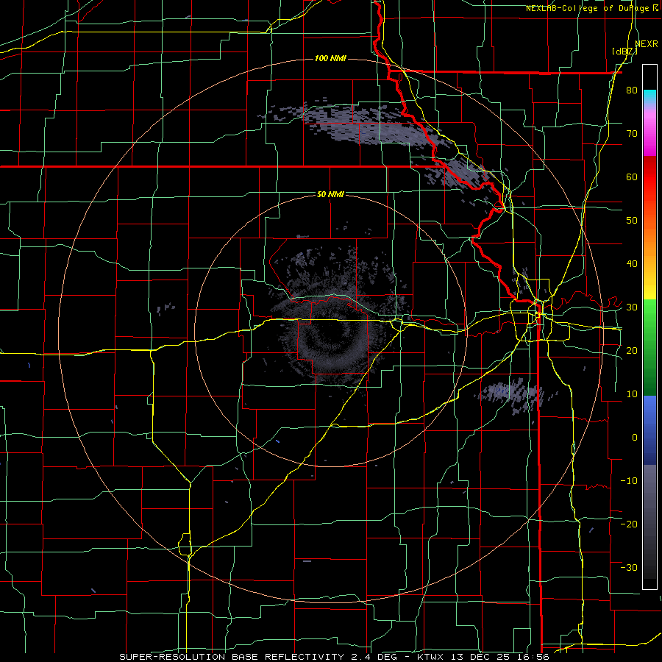Viewport: 662px width, 662px height.
Task: Click the NEXR label above color scale
Action: (647, 44)
